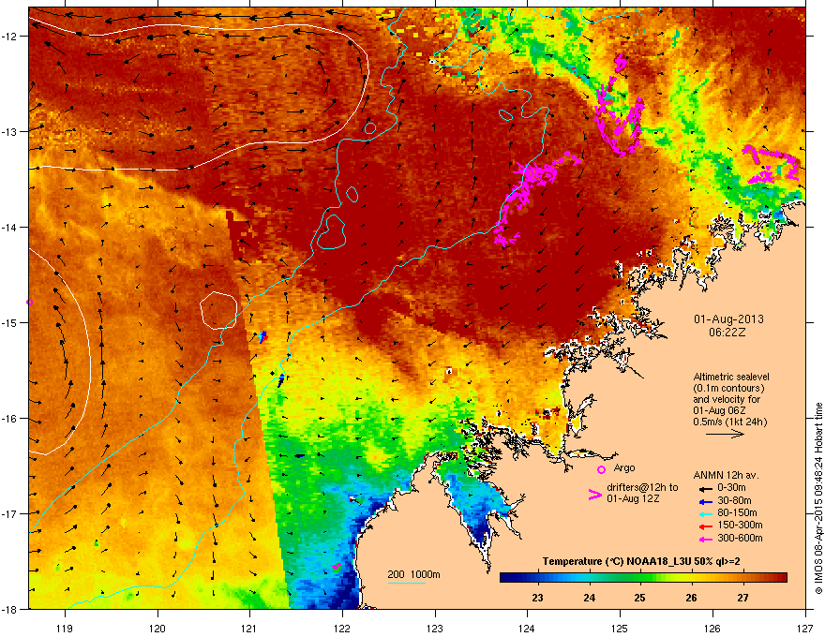Click the colorbar tick label "26"
The width and height of the screenshot is (825, 637).
point(691,598)
